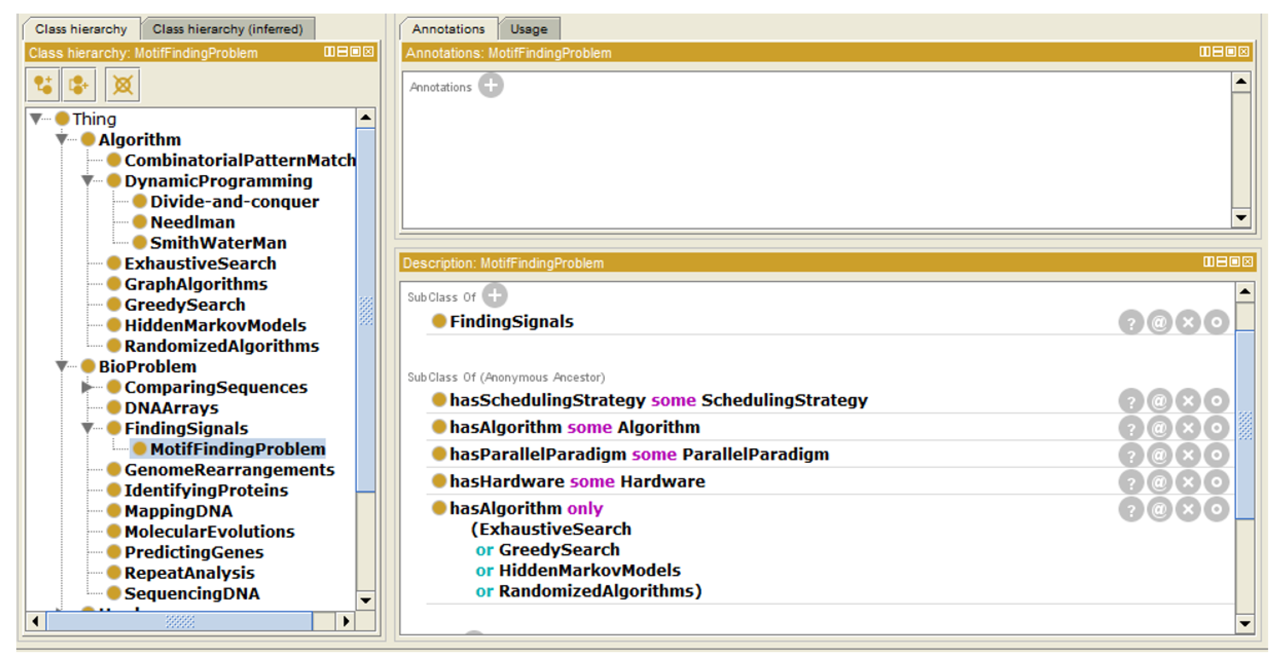Click the Delete selected class icon
This screenshot has width=1280, height=664.
[122, 85]
